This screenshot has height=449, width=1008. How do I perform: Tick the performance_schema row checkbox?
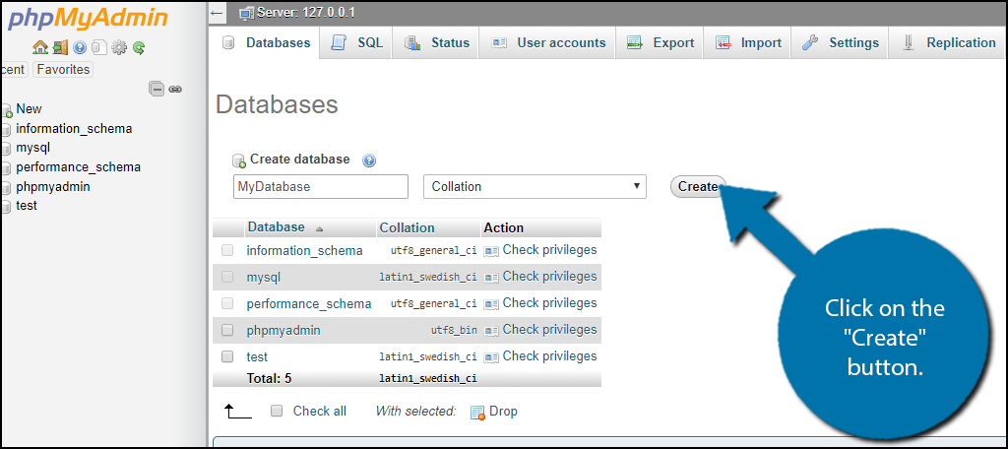tap(227, 303)
